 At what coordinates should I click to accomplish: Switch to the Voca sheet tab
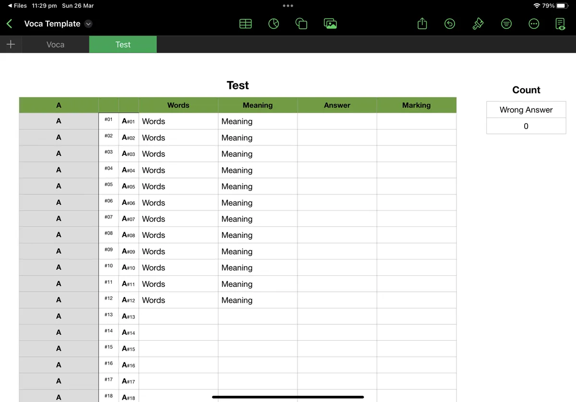55,45
